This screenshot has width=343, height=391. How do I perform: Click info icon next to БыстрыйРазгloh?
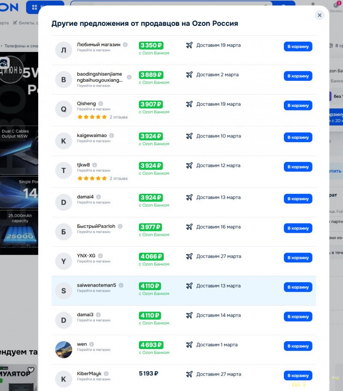pos(120,226)
